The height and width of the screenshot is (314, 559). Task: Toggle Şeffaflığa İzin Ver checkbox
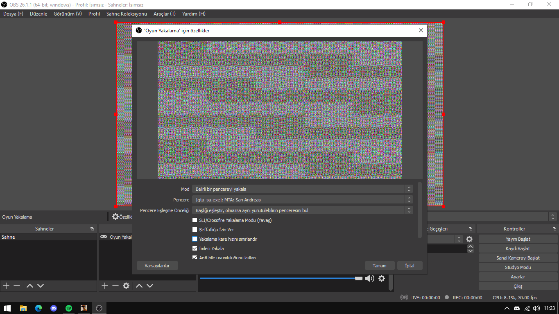click(195, 230)
